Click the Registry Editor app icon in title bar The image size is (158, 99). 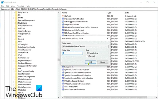click(2, 2)
